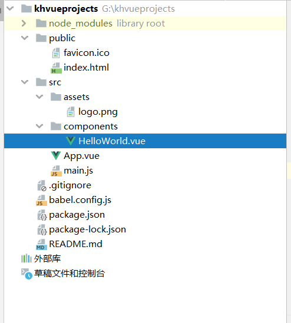Viewport: 291px width, 323px height.
Task: Collapse the assets folder
Action: point(39,97)
